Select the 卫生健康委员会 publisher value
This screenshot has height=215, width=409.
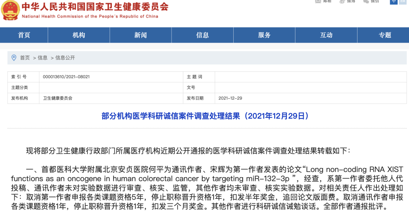point(58,98)
